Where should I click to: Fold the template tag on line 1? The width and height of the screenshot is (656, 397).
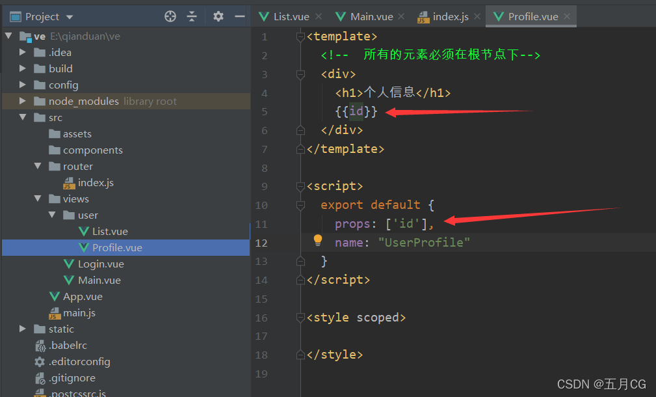[x=300, y=37]
